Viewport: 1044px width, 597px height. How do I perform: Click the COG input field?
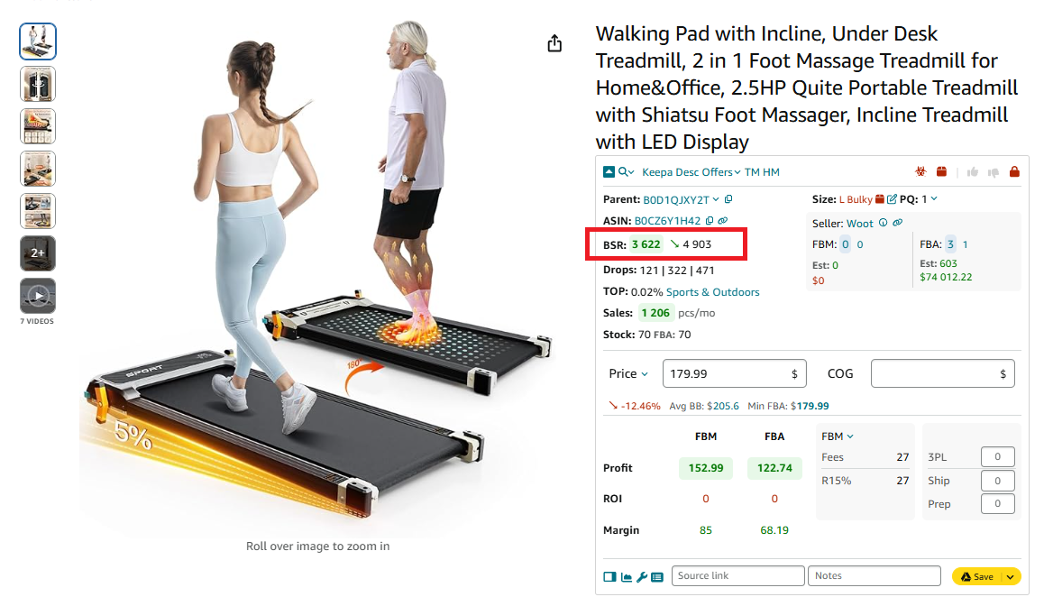coord(943,373)
